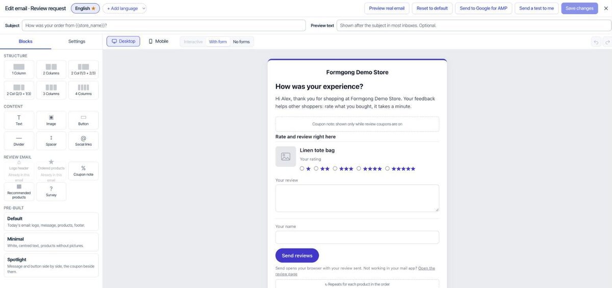Click the Your review text area
Image resolution: width=612 pixels, height=288 pixels.
click(357, 198)
